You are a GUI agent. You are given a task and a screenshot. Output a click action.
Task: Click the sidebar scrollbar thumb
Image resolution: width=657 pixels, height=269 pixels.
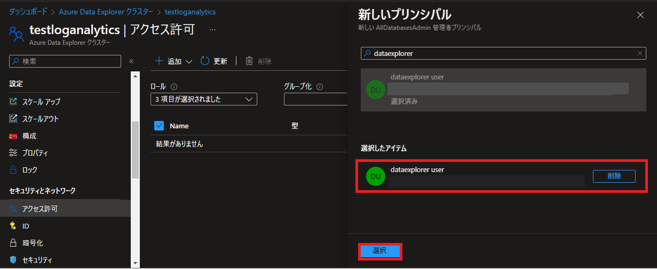pos(135,149)
